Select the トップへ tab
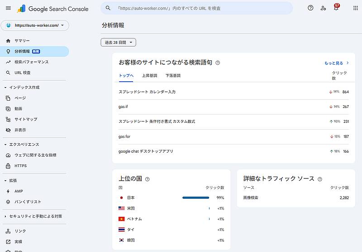This screenshot has width=362, height=252. (126, 76)
